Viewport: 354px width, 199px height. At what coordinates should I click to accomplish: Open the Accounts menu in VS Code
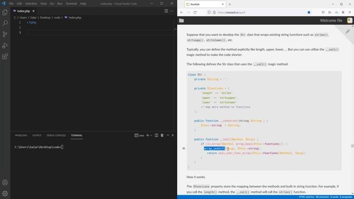point(5,182)
